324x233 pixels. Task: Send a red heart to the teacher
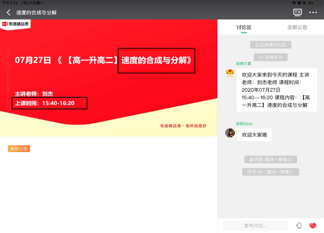pyautogui.click(x=313, y=226)
